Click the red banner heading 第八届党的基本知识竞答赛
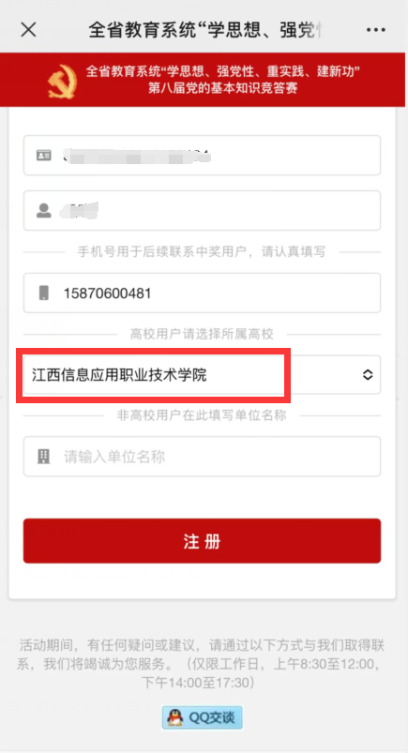This screenshot has width=408, height=753. (x=223, y=88)
